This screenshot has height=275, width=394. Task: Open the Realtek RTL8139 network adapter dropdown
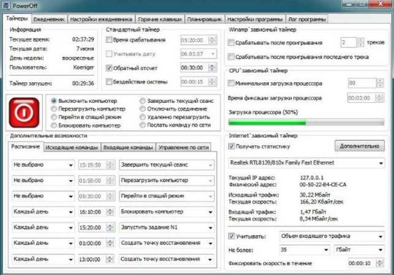click(x=306, y=163)
